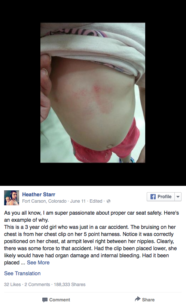Open the posted photo of the bruise
The height and width of the screenshot is (307, 186).
[93, 93]
